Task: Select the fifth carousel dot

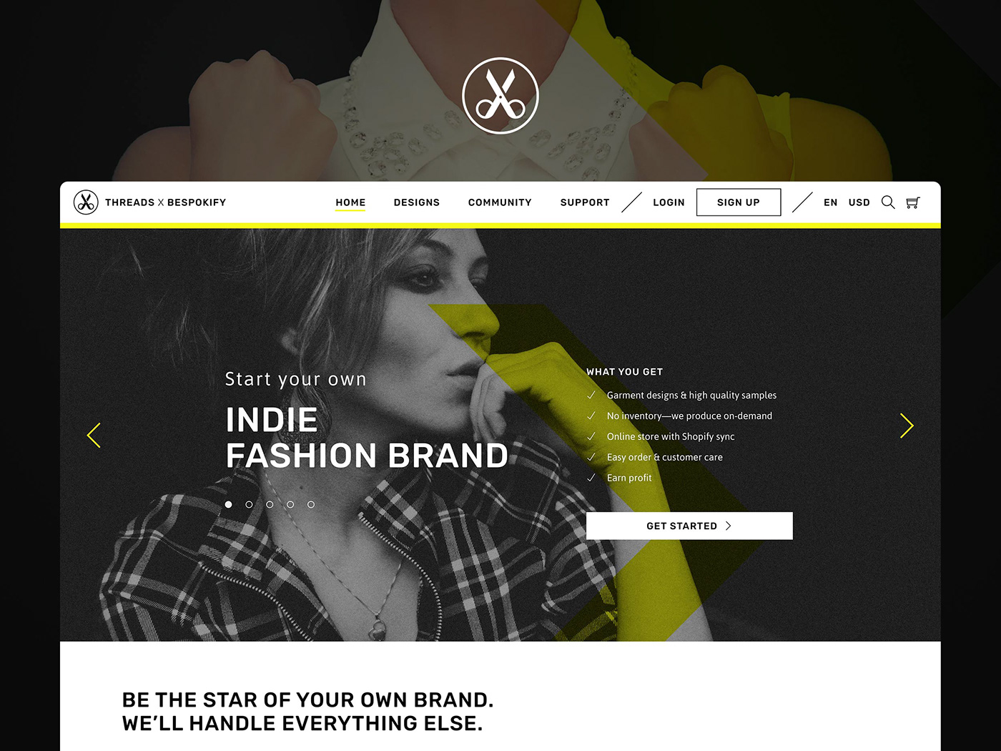Action: pyautogui.click(x=311, y=504)
